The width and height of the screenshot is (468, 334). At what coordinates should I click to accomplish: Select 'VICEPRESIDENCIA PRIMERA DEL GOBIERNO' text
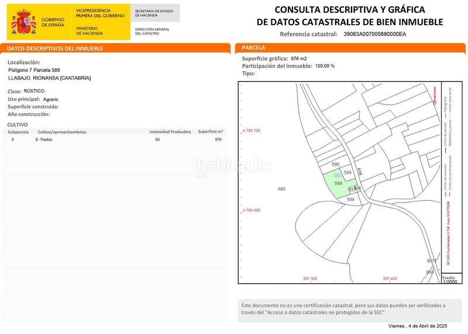pos(100,13)
